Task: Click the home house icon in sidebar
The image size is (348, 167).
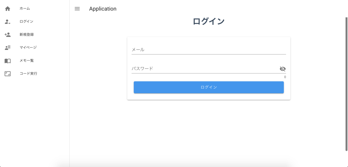Action: tap(8, 9)
